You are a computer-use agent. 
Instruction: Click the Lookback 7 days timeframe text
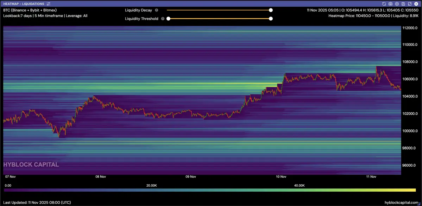click(x=45, y=16)
